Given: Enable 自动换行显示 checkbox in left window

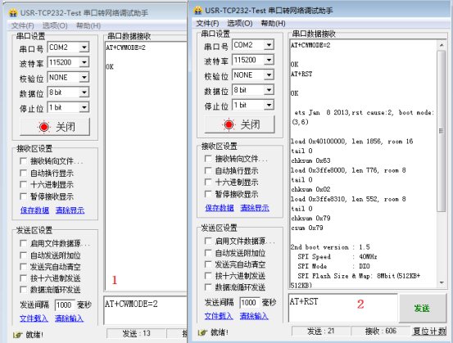Looking at the screenshot, I should (23, 174).
